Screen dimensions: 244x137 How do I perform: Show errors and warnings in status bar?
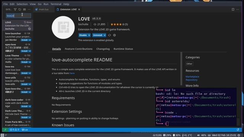tap(14, 129)
